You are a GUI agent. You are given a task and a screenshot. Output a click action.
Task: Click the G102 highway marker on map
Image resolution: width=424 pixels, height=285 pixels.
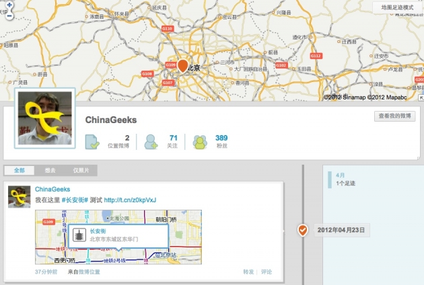281,65
